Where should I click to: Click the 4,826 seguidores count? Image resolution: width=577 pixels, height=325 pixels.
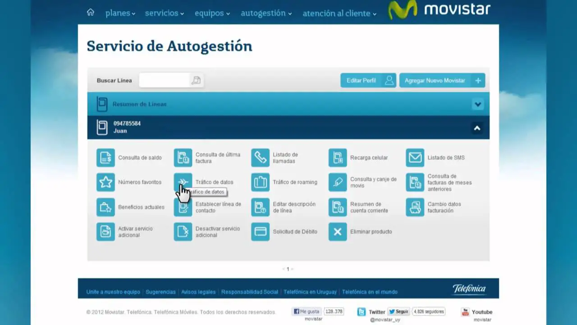pos(429,311)
